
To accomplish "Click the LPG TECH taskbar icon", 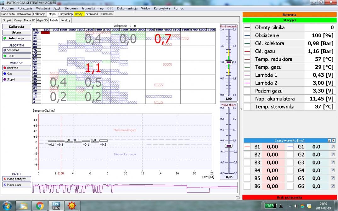I will 56,206.
